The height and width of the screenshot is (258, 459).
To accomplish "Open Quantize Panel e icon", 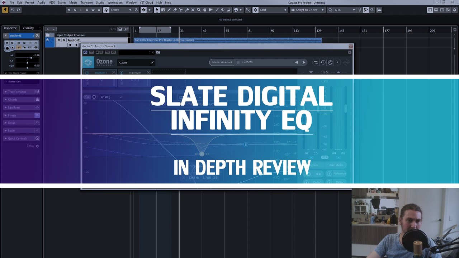I will 372,10.
